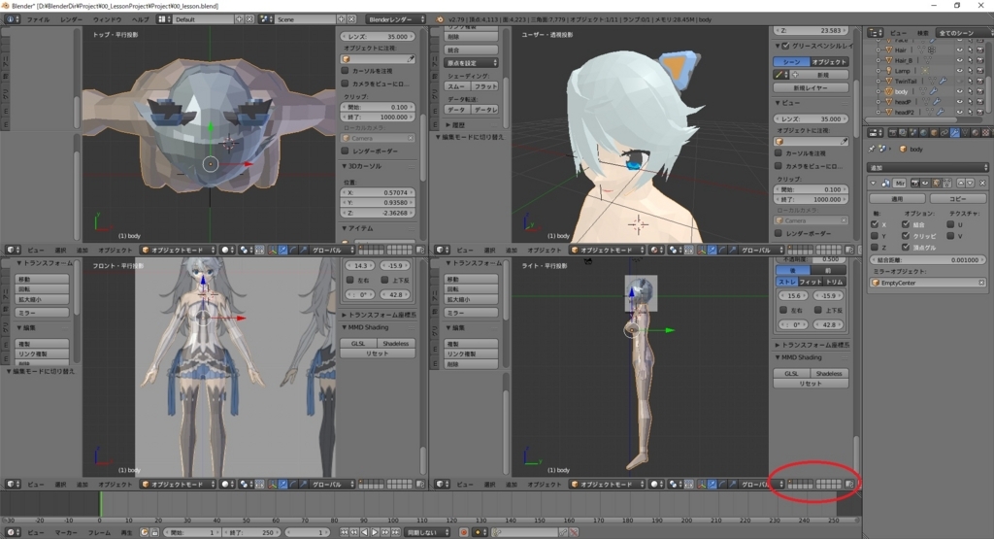
Task: Open the Blenderレンダー engine dropdown
Action: (396, 19)
